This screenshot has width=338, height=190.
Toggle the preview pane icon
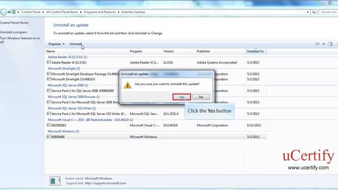point(330,44)
